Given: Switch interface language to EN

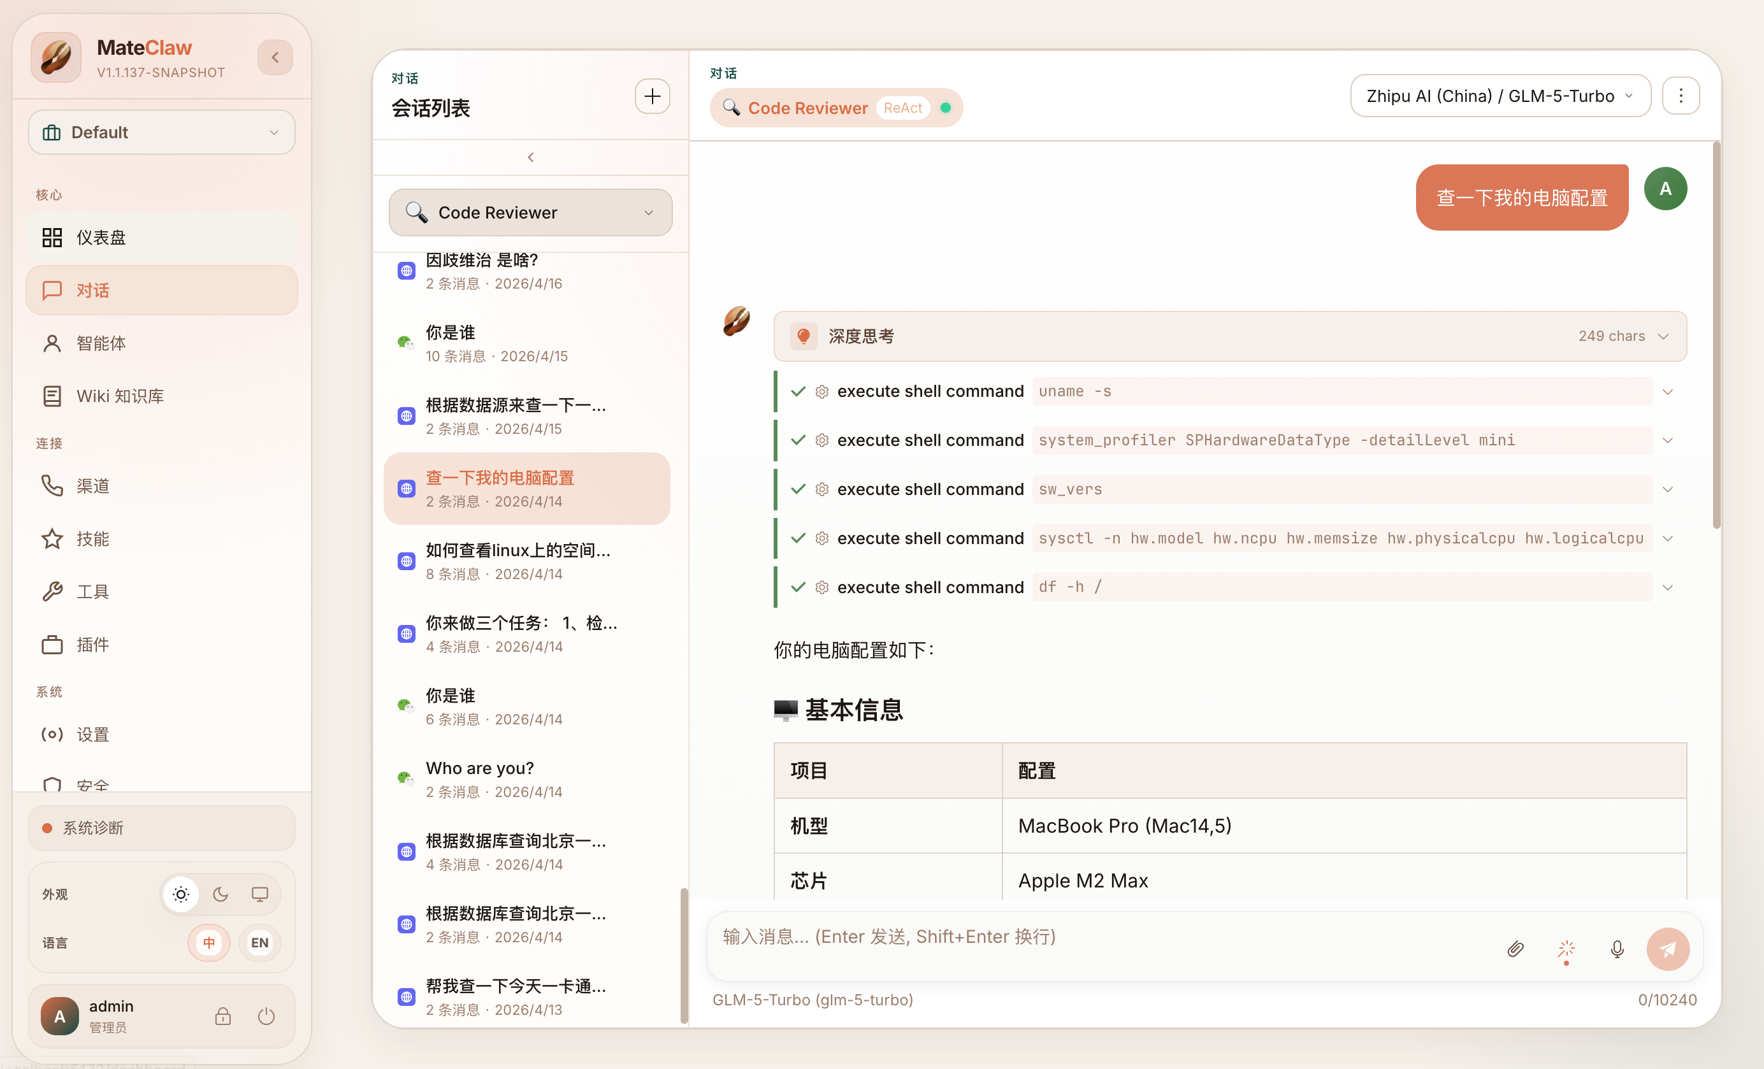Looking at the screenshot, I should pyautogui.click(x=259, y=942).
